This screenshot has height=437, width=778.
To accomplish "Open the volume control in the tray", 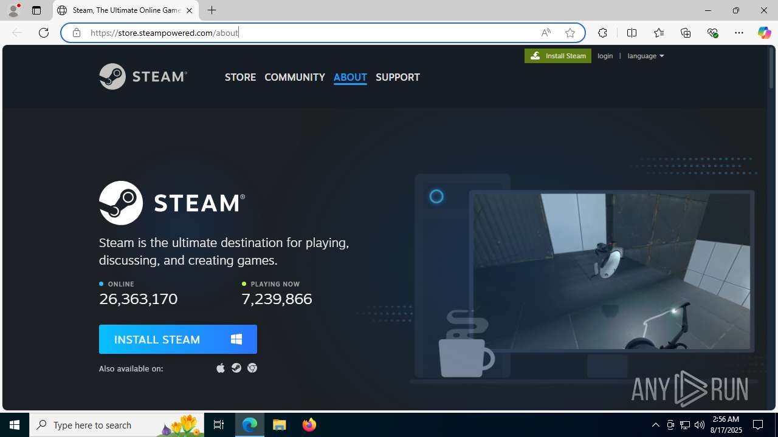I will 700,425.
